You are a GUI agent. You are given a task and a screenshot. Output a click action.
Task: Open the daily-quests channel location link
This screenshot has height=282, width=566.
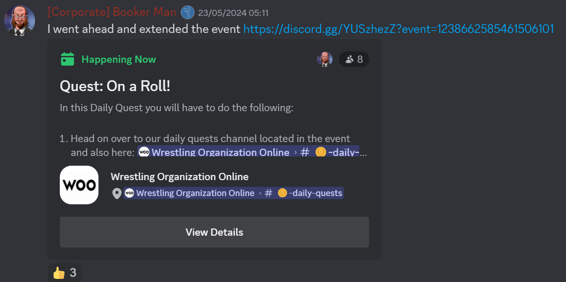tap(234, 193)
